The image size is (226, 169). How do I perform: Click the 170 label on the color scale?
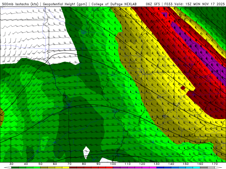[x=215, y=164]
